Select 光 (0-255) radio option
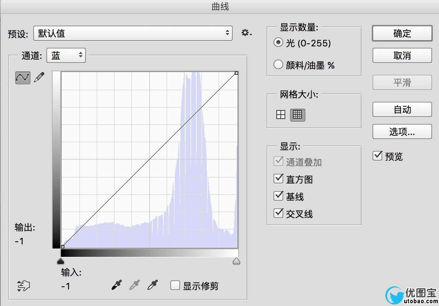 click(x=278, y=43)
